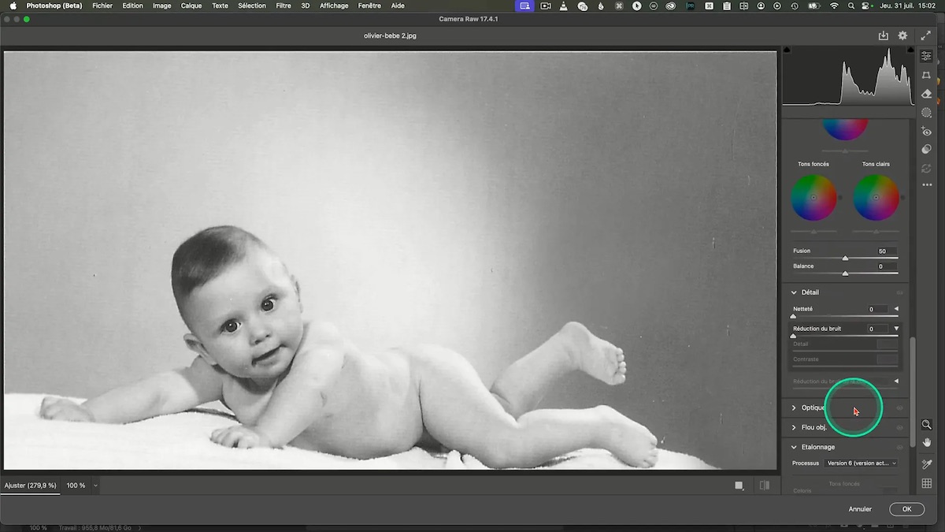Open the Creative Cloud menu bar icon
Image resolution: width=945 pixels, height=532 pixels.
point(671,6)
